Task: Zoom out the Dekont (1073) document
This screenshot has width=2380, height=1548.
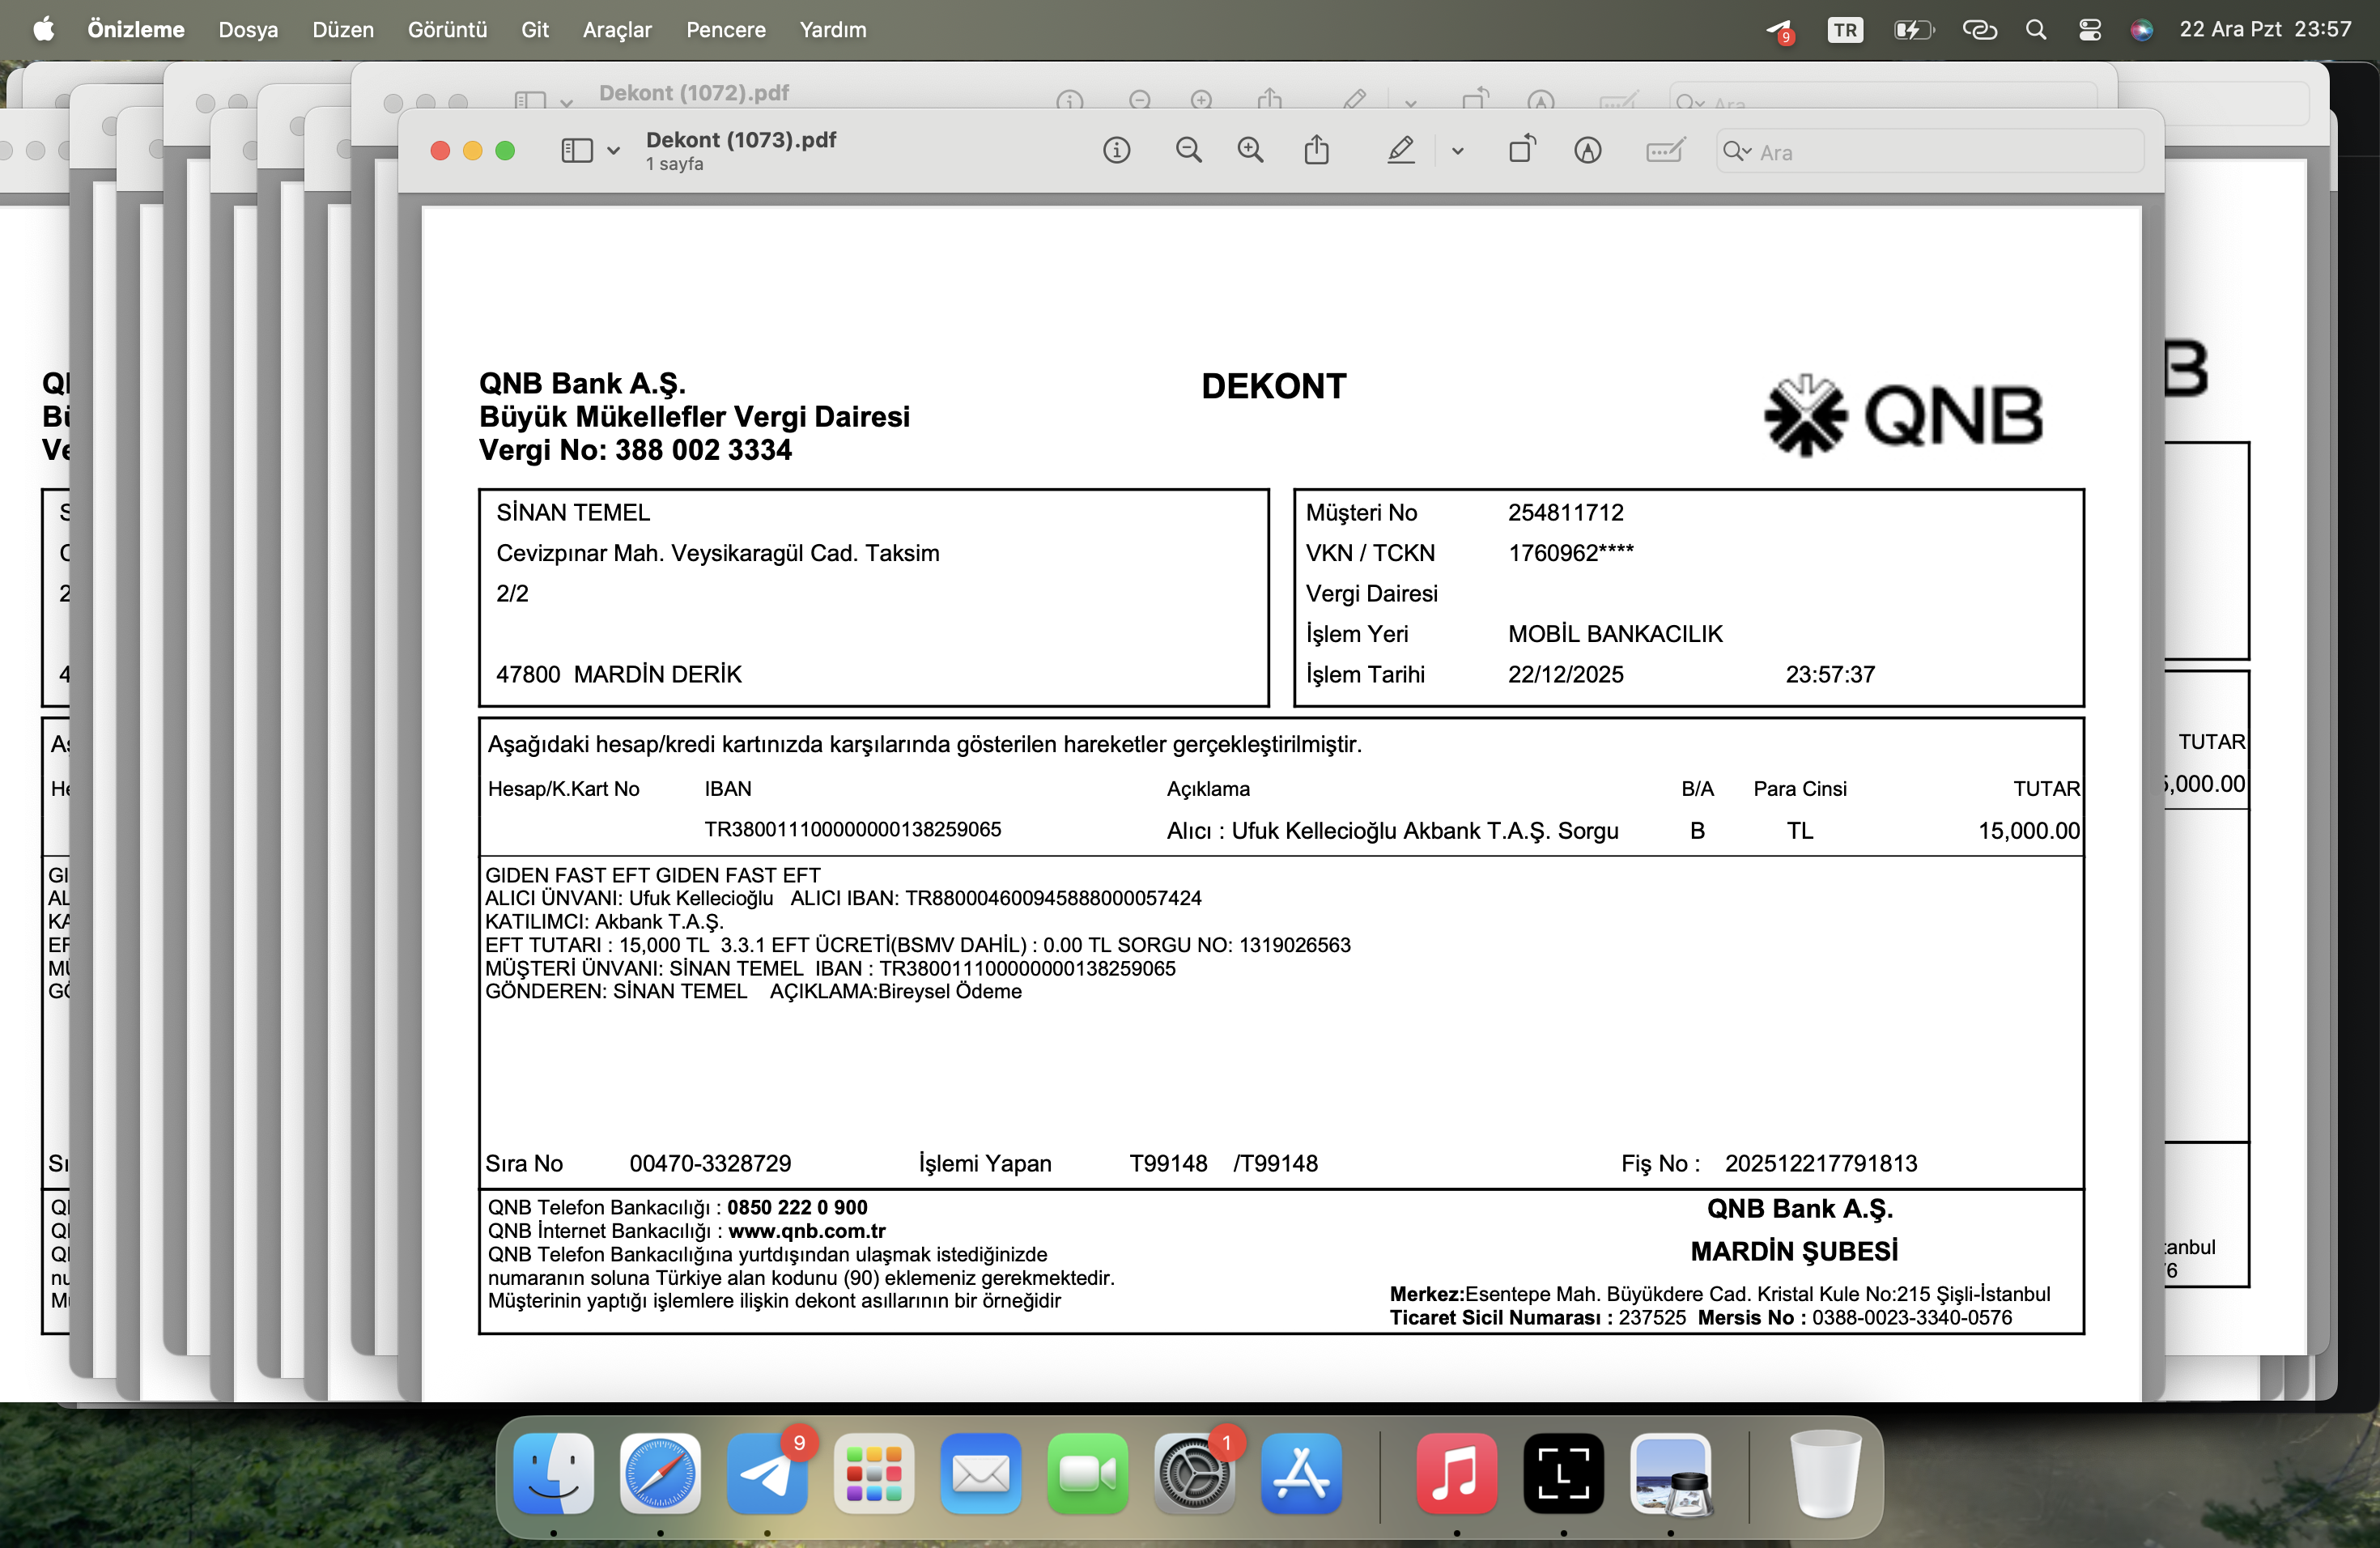Action: pos(1188,151)
